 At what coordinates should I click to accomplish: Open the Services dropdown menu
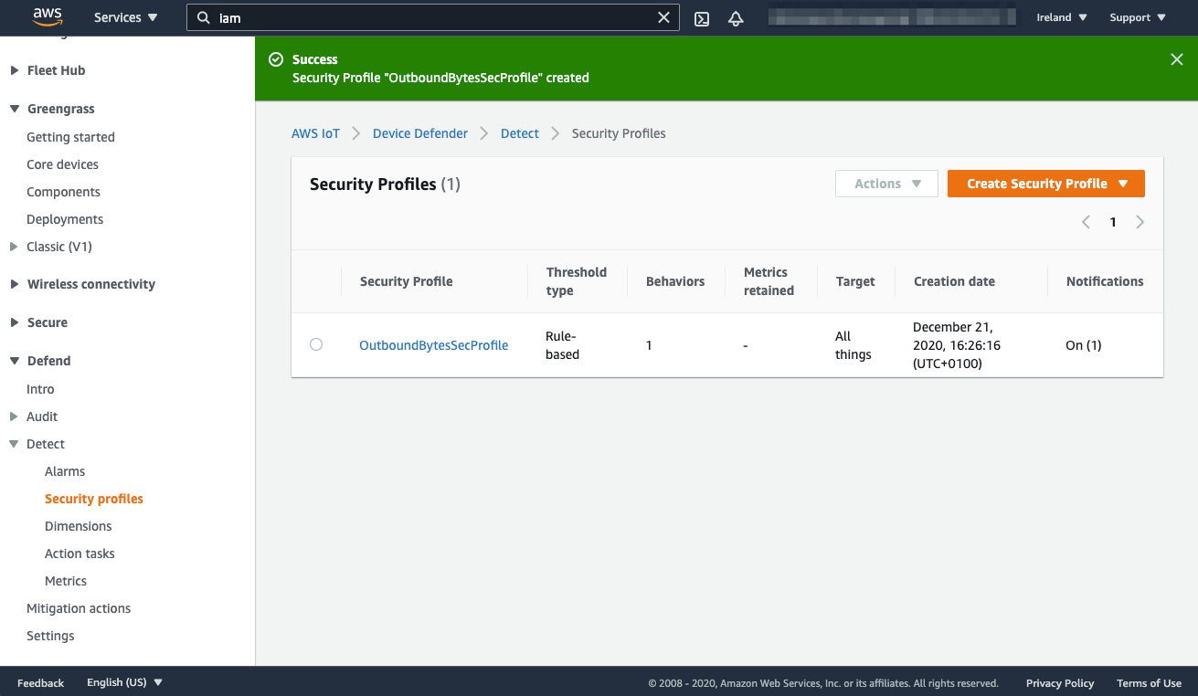point(126,17)
